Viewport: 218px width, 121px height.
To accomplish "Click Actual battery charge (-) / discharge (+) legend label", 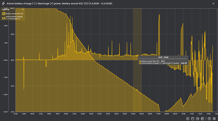I will pos(14,17).
